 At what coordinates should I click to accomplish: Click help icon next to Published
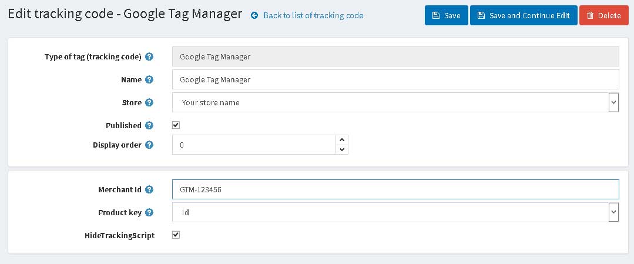149,125
